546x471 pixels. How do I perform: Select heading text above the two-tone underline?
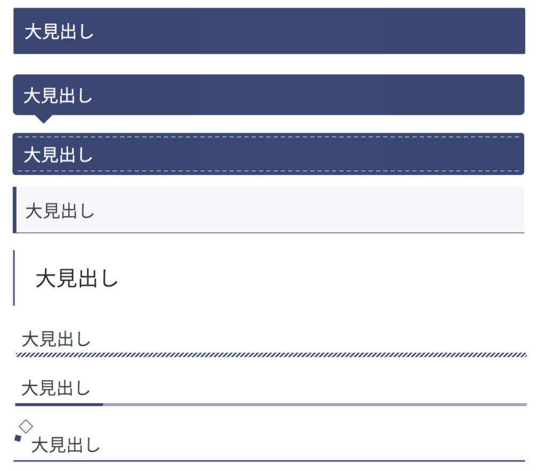[x=56, y=388]
